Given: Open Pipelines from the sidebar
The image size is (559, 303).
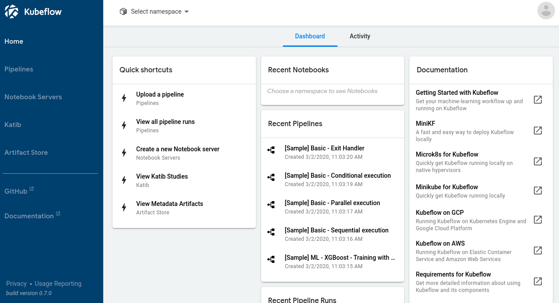Looking at the screenshot, I should click(x=19, y=69).
